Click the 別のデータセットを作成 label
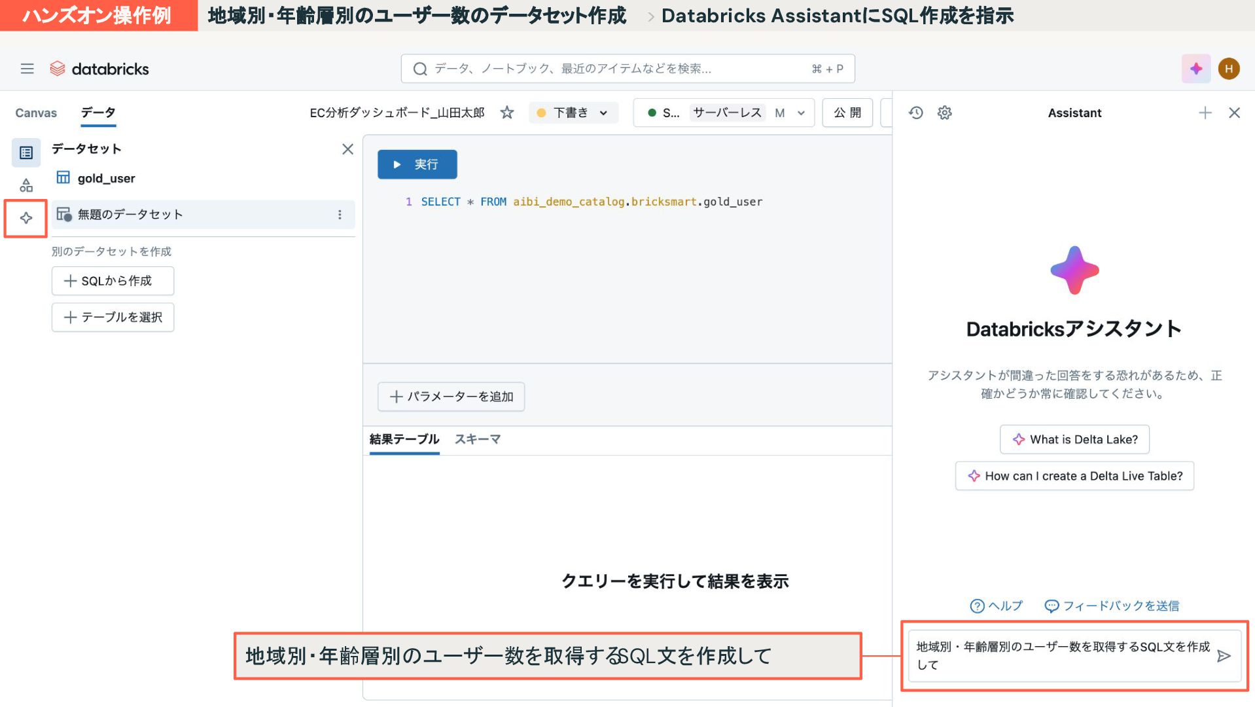The height and width of the screenshot is (707, 1255). [x=111, y=251]
